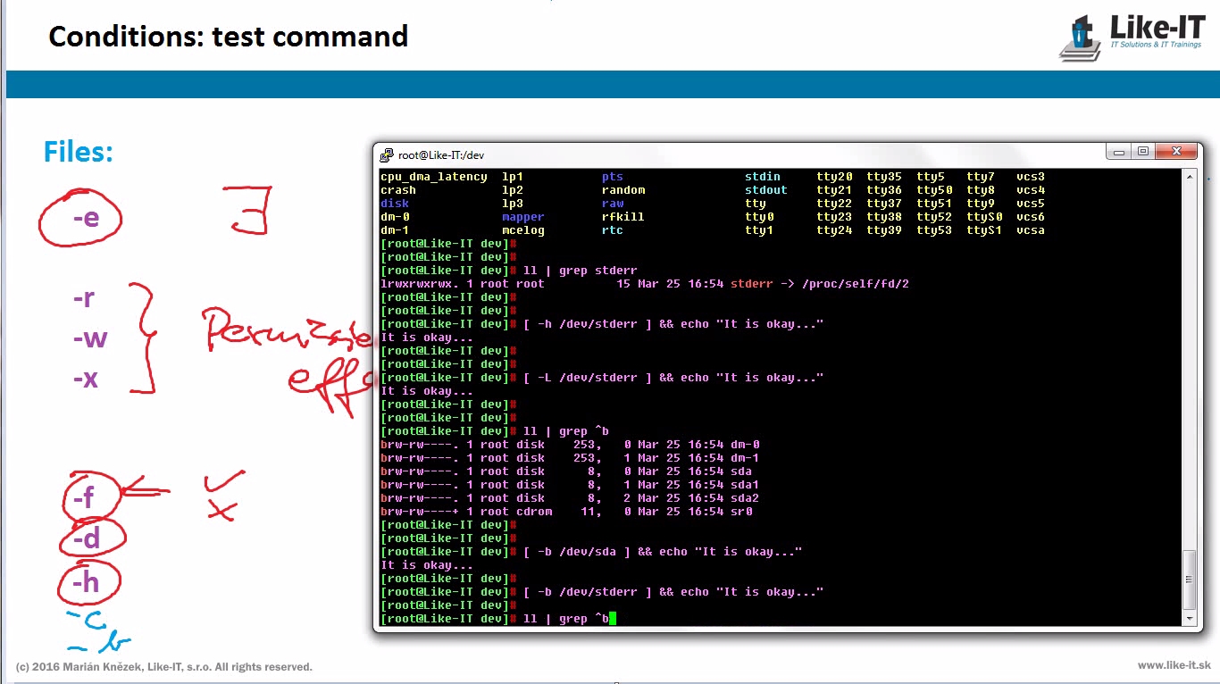Click the circled -e file option
Viewport: 1220px width, 684px height.
(x=85, y=217)
